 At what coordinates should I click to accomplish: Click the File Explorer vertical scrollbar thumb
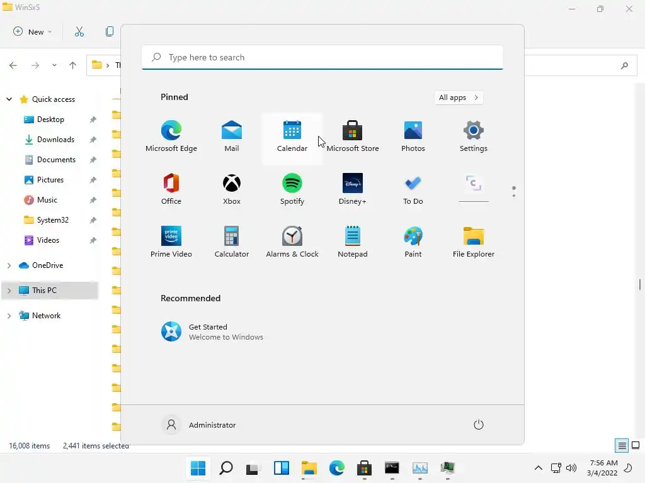pos(640,284)
